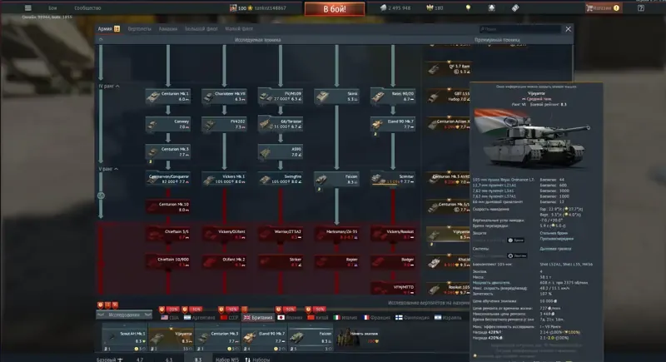Close the research tree window
This screenshot has width=666, height=362.
point(569,29)
